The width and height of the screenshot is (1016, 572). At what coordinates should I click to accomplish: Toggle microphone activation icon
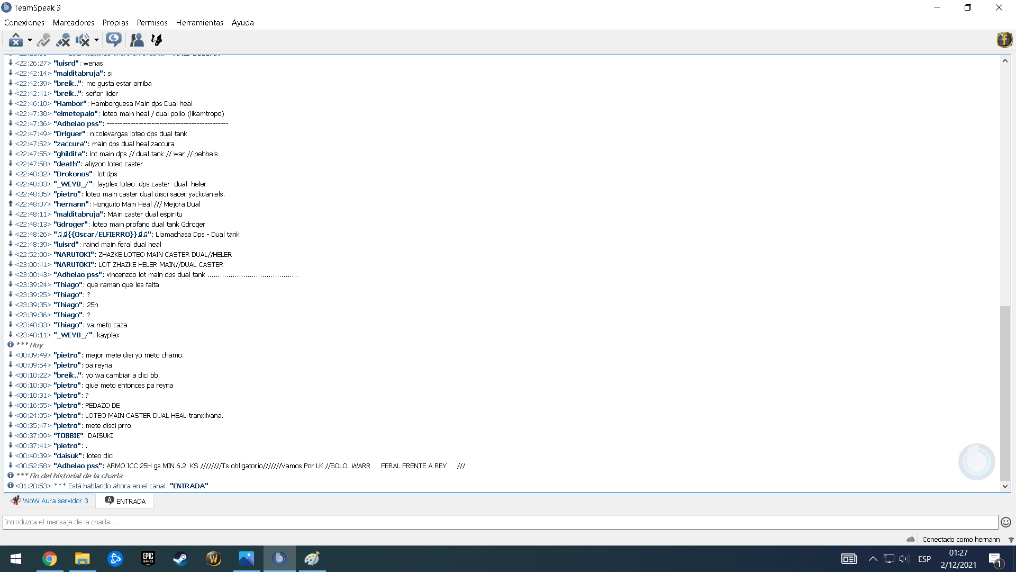(44, 40)
